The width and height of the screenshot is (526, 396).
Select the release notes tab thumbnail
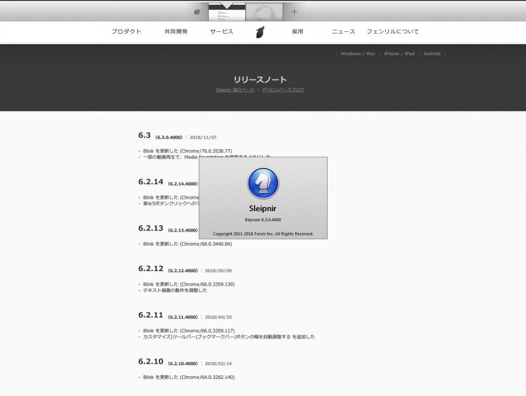coord(227,12)
